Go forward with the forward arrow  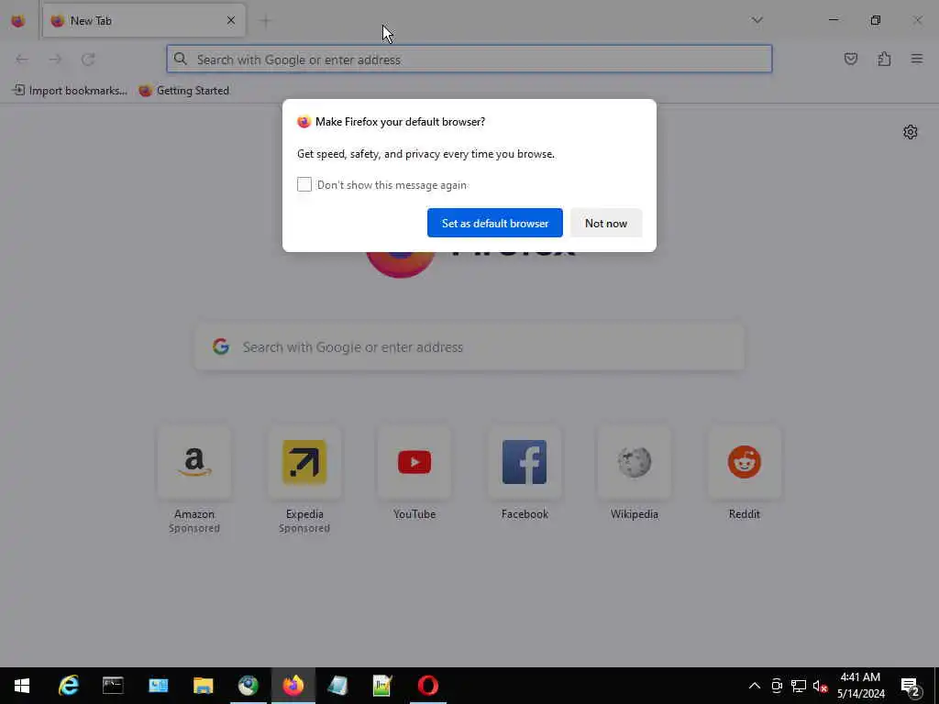pos(55,60)
